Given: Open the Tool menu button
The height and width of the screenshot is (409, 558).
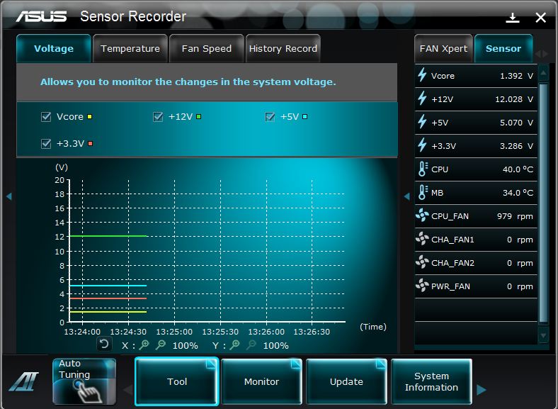Looking at the screenshot, I should (x=176, y=381).
